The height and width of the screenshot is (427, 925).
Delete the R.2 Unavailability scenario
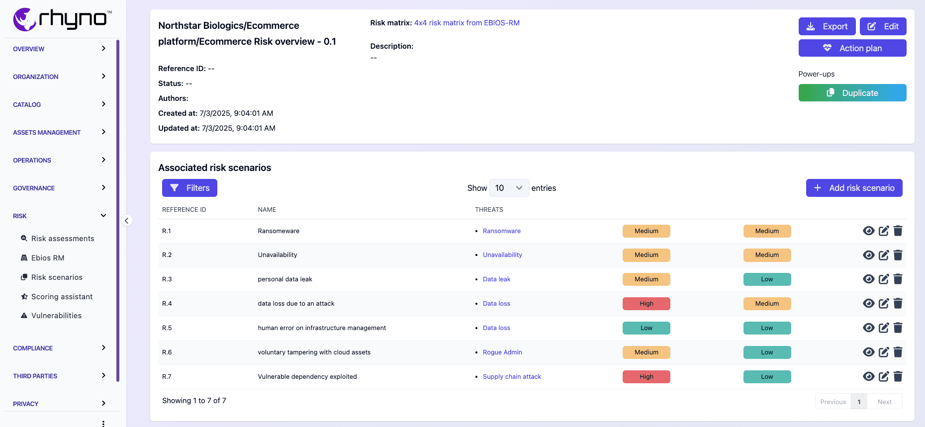[898, 255]
